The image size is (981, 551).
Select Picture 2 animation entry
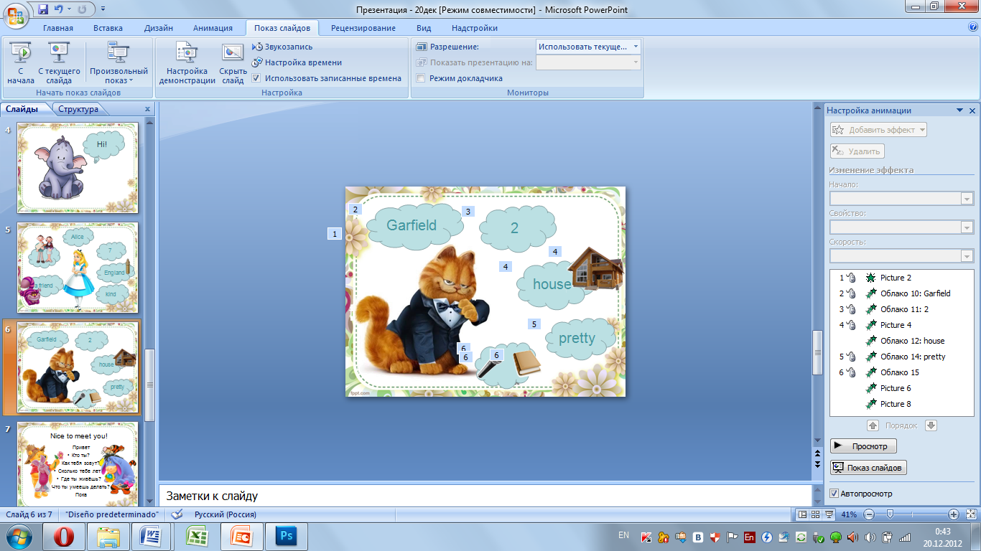pos(901,278)
